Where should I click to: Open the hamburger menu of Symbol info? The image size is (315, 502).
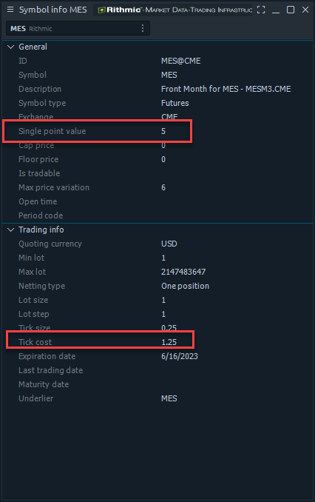coord(10,10)
